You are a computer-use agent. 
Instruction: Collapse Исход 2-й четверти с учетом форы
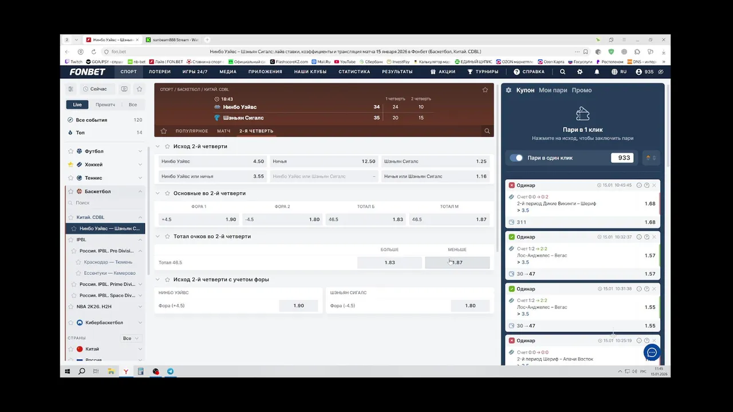click(158, 280)
